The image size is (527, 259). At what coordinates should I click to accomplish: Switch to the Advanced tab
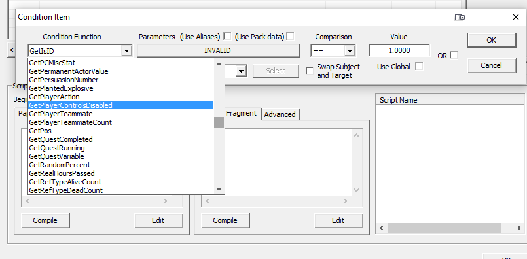point(280,114)
